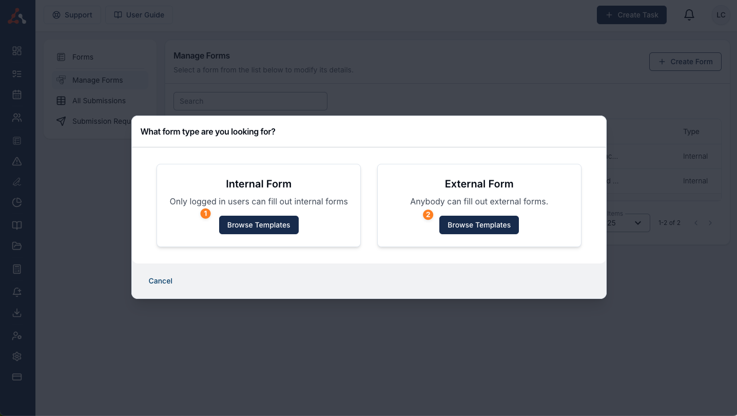This screenshot has height=416, width=737.
Task: Open the signature pen tool in the sidebar
Action: [x=17, y=182]
